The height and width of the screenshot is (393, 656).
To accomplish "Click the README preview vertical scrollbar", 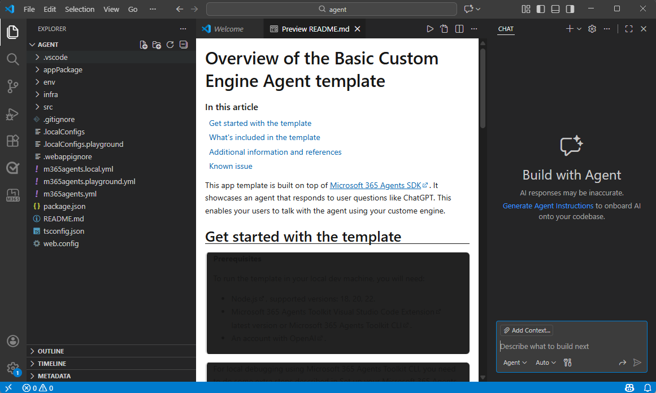I will coord(483,89).
